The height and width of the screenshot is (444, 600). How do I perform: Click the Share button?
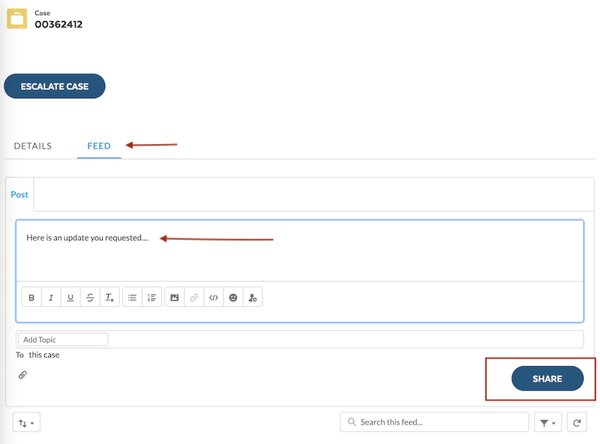[x=547, y=379]
